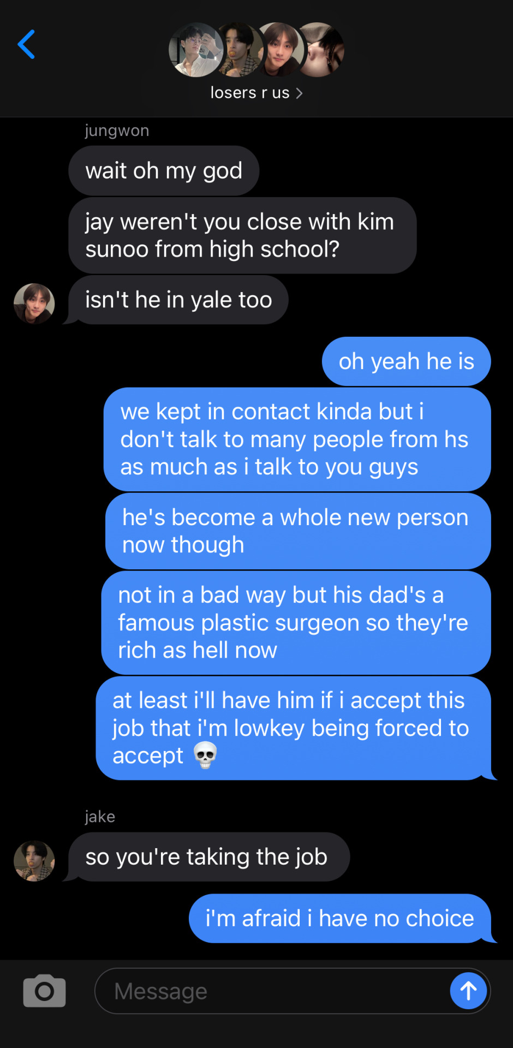Send message with blue up-arrow button
Image resolution: width=513 pixels, height=1048 pixels.
468,991
